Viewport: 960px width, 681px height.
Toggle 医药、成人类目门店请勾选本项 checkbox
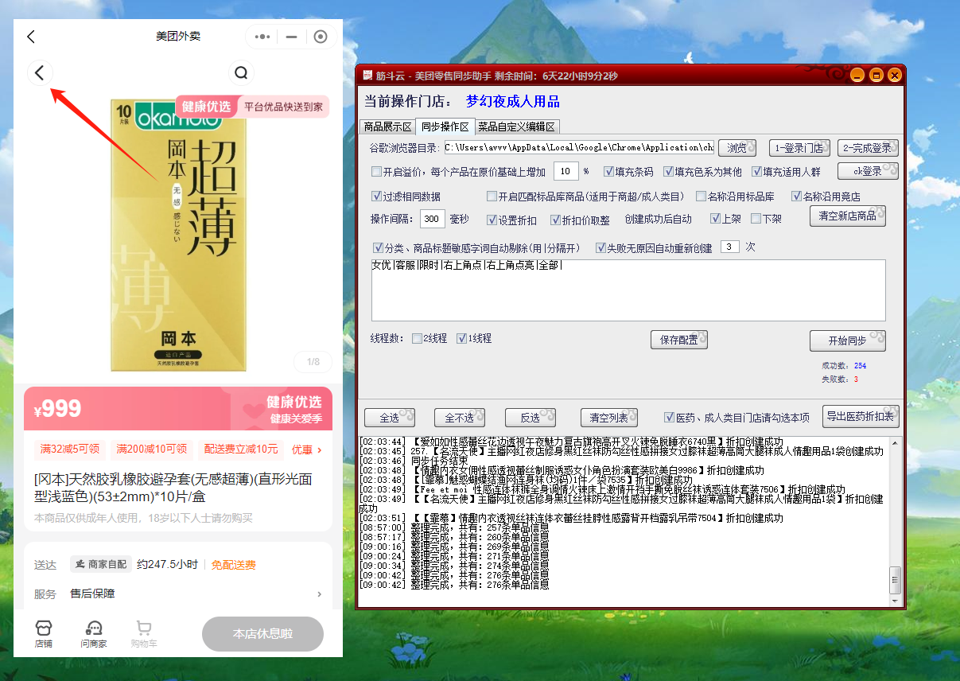pos(669,418)
